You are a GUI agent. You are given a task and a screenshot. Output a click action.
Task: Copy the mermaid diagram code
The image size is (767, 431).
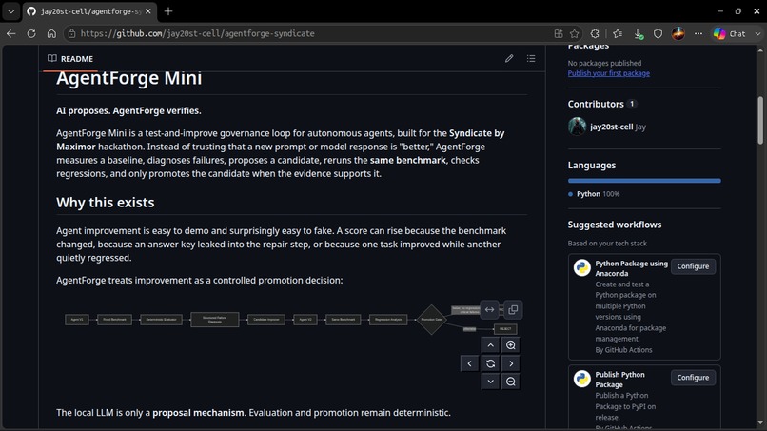pyautogui.click(x=513, y=309)
